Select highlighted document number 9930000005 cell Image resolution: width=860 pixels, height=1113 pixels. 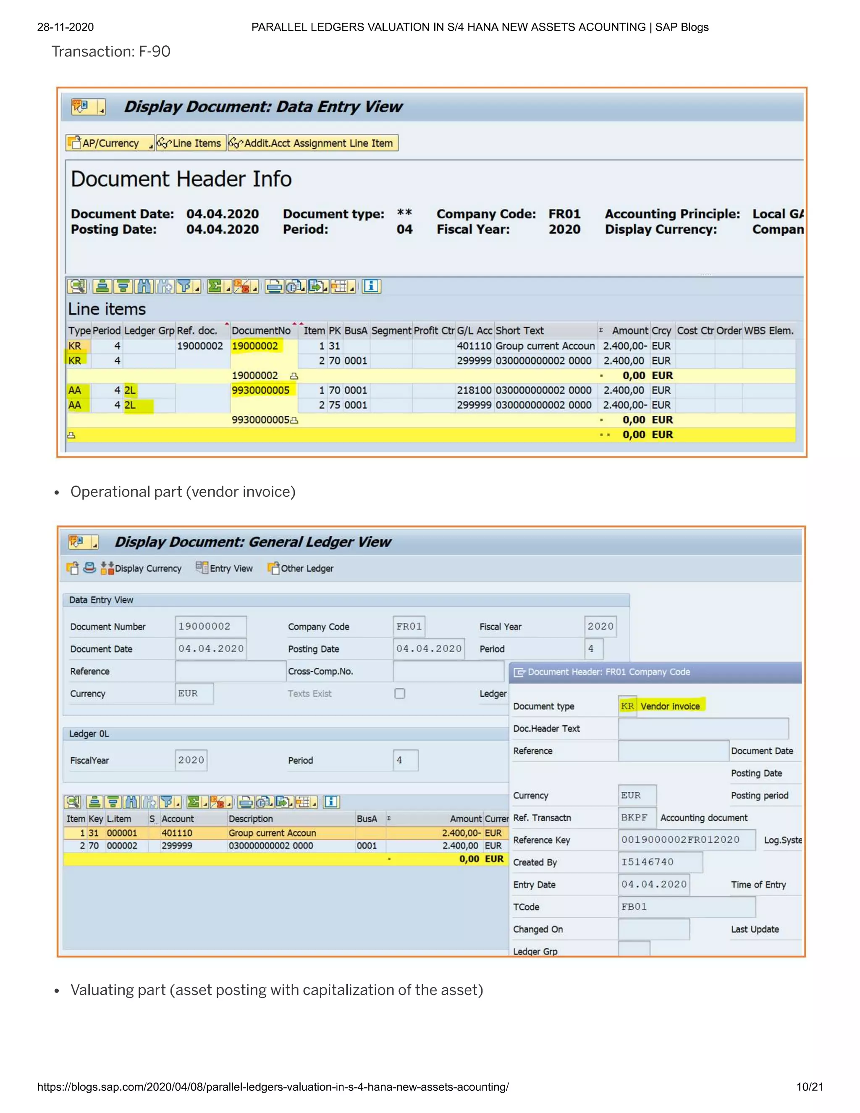pyautogui.click(x=261, y=390)
